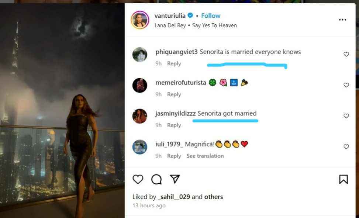
Task: View others who liked the post
Action: point(214,197)
